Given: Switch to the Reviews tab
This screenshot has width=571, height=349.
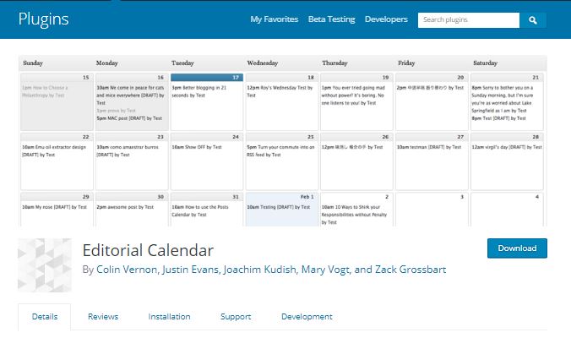Looking at the screenshot, I should (103, 317).
